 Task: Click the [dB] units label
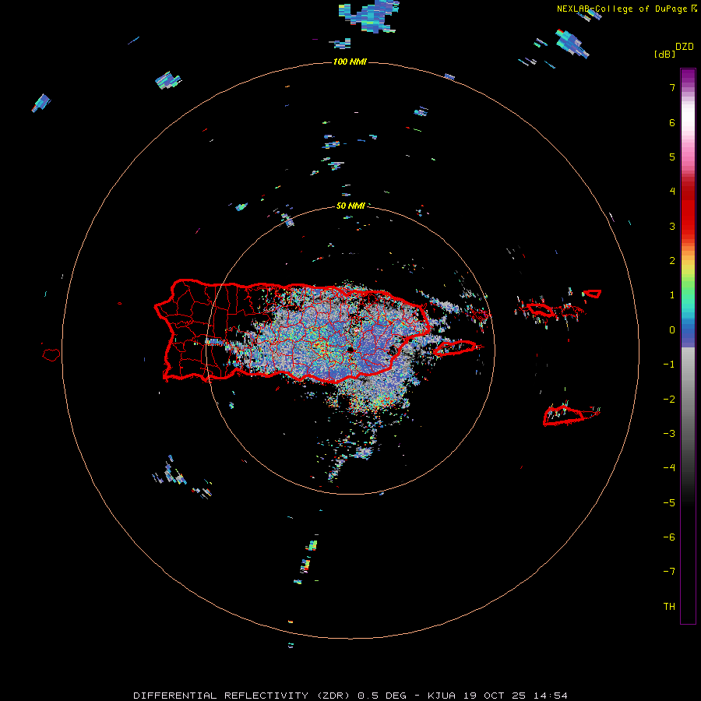pos(664,54)
